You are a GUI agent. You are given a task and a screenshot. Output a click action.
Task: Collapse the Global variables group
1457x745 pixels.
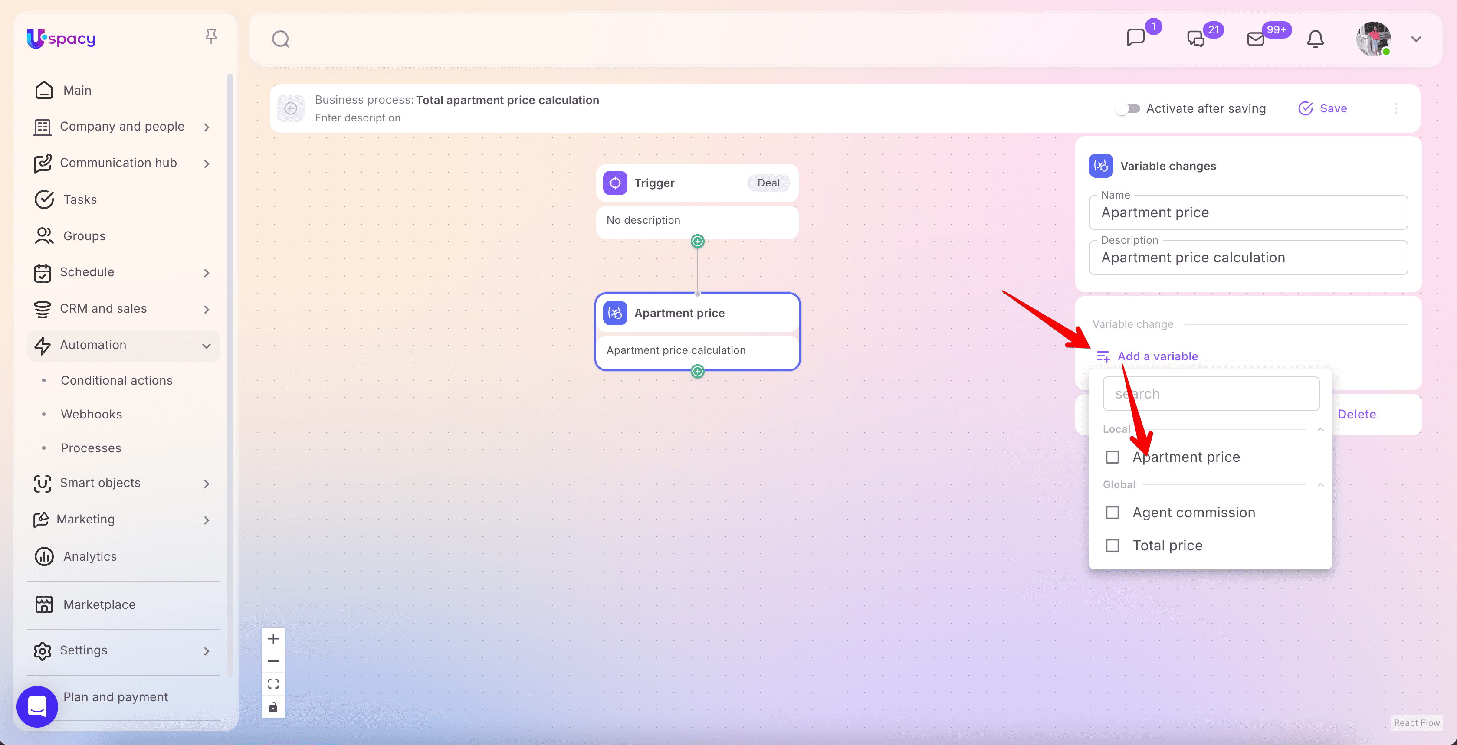1320,485
